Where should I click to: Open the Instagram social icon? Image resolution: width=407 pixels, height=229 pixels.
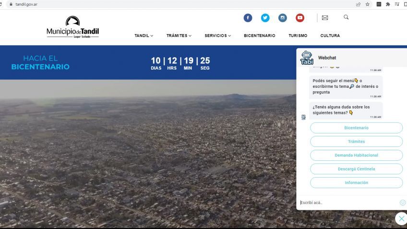tap(282, 18)
